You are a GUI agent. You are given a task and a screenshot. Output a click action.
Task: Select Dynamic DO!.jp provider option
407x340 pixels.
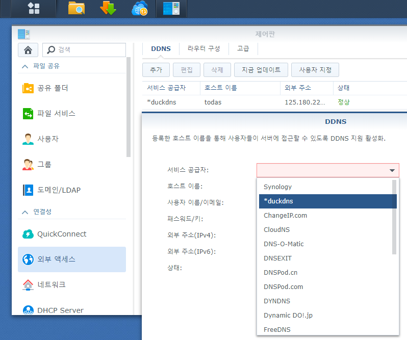328,315
